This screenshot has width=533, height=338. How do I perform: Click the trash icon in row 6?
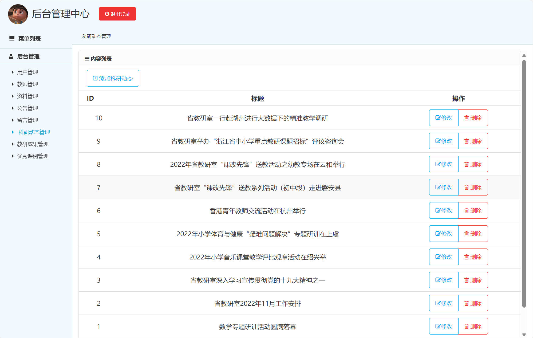[x=466, y=211]
